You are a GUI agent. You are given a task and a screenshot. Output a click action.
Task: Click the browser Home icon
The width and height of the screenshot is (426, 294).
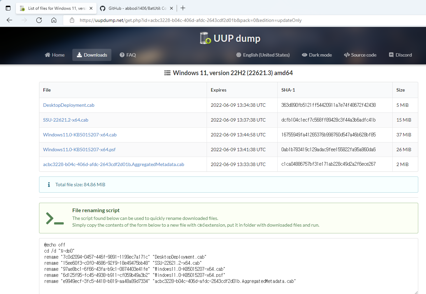click(x=54, y=20)
